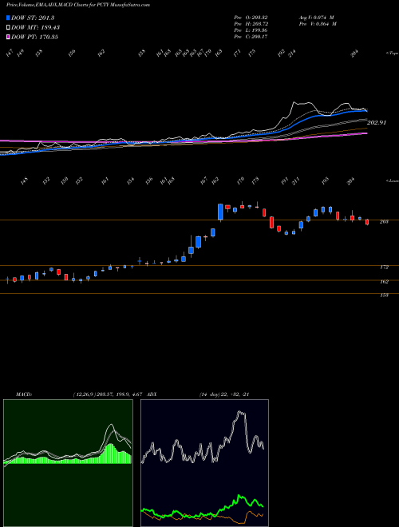Select the 'DOW PT: 170.35' legend text

coord(35,37)
